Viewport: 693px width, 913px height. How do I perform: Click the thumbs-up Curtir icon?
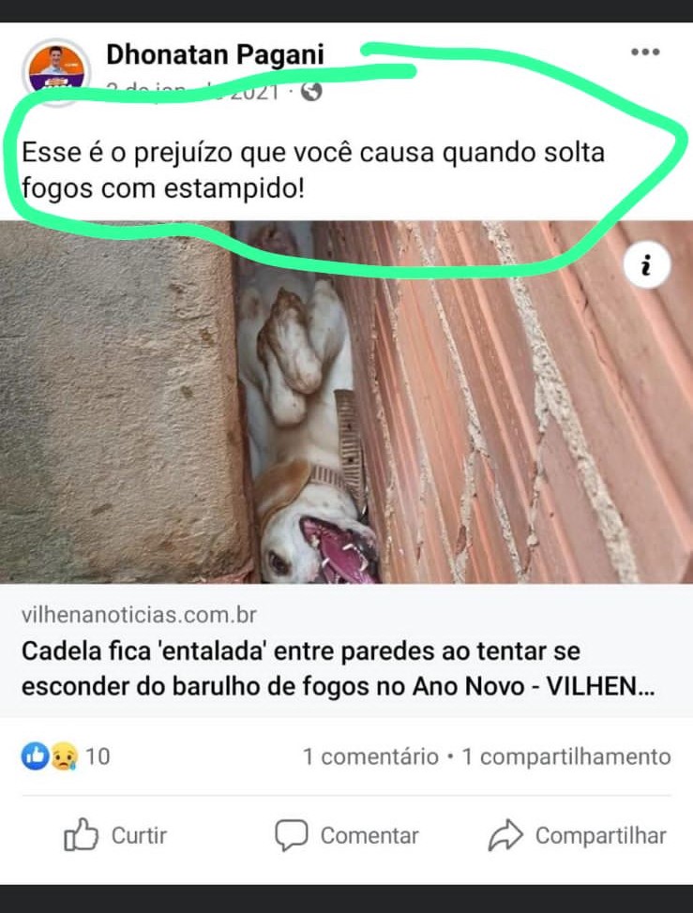click(81, 835)
